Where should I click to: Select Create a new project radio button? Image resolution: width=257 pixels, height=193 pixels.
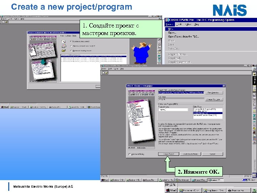pyautogui.click(x=71, y=41)
